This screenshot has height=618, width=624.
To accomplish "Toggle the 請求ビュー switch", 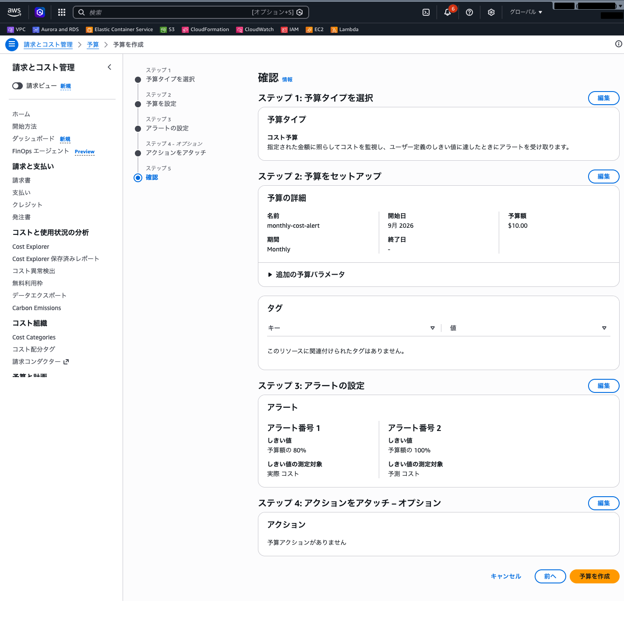I will tap(18, 86).
